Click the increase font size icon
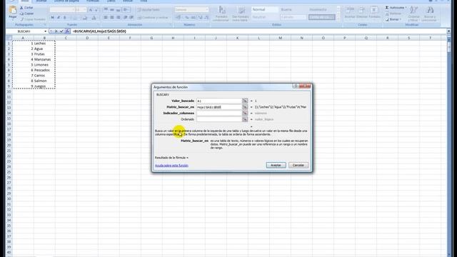The height and width of the screenshot is (257, 457). tap(91, 10)
